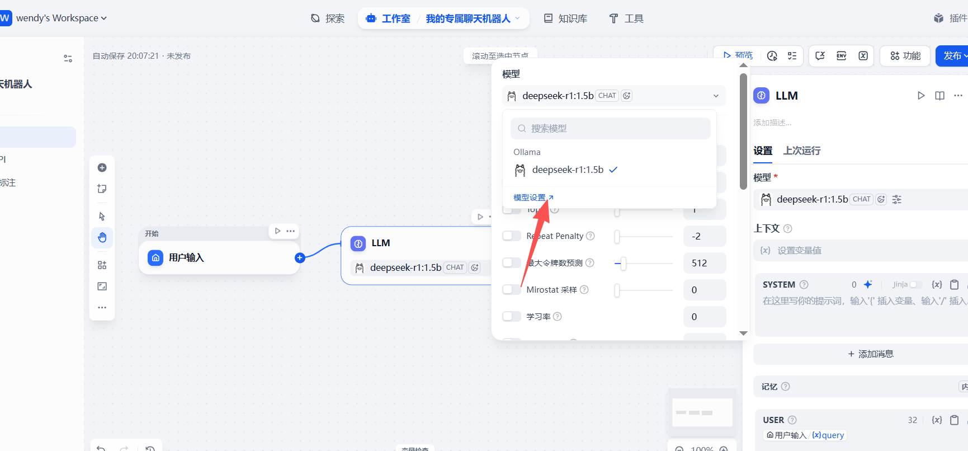Run the LLM step play icon in panel
This screenshot has width=968, height=451.
921,96
